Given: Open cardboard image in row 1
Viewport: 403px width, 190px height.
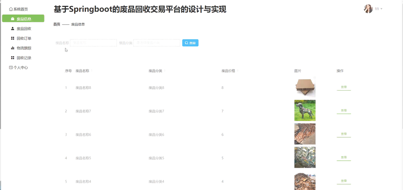Looking at the screenshot, I should [305, 87].
